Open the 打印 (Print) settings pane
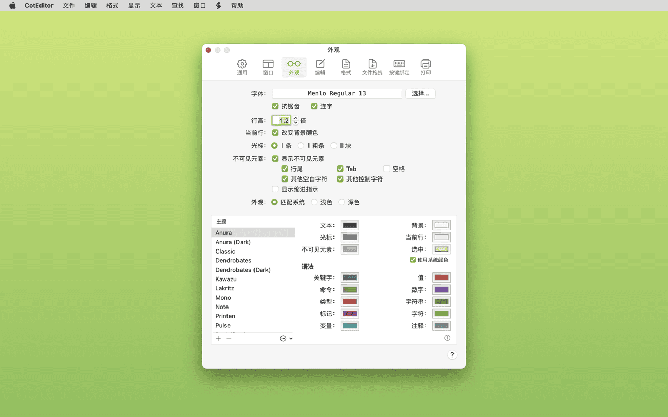The width and height of the screenshot is (668, 417). pos(425,67)
